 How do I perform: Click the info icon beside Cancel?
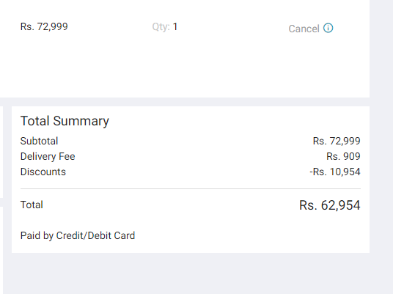328,28
